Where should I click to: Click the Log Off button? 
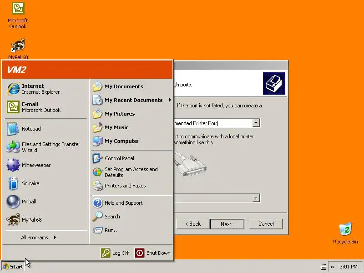[115, 253]
